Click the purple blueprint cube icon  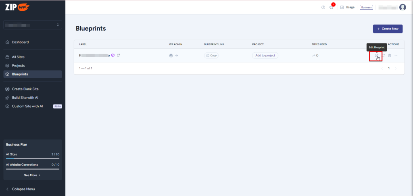113,55
